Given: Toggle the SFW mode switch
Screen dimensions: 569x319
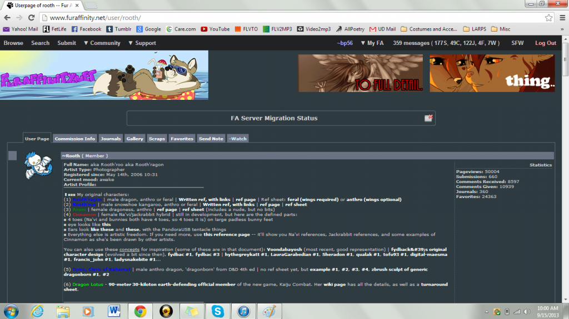Looking at the screenshot, I should click(x=517, y=43).
